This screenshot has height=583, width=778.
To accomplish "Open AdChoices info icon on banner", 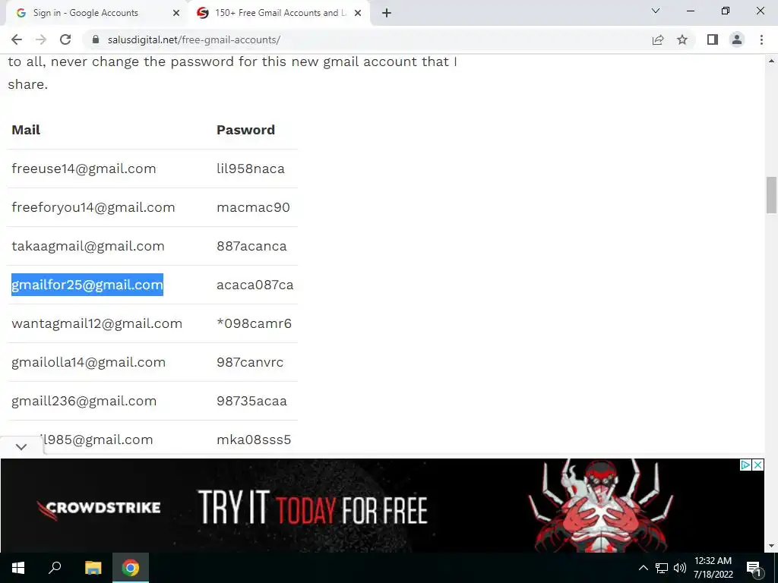I will click(x=745, y=465).
